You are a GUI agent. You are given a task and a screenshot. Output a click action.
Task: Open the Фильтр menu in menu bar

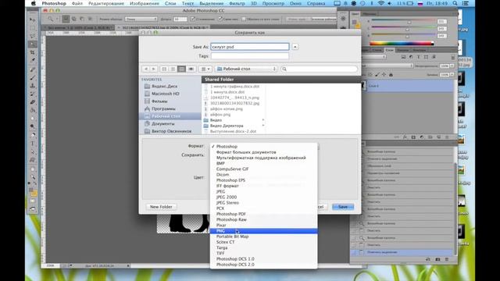coord(237,3)
